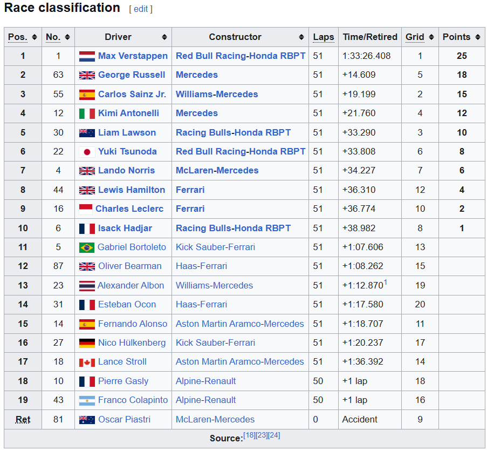
Task: Sort table by Grid column arrows
Action: 431,37
